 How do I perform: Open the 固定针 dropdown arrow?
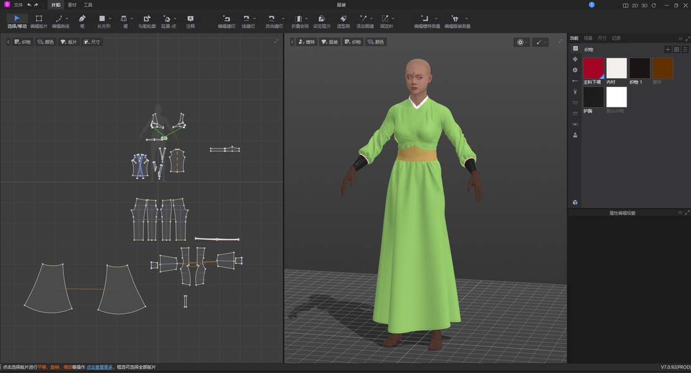click(393, 19)
